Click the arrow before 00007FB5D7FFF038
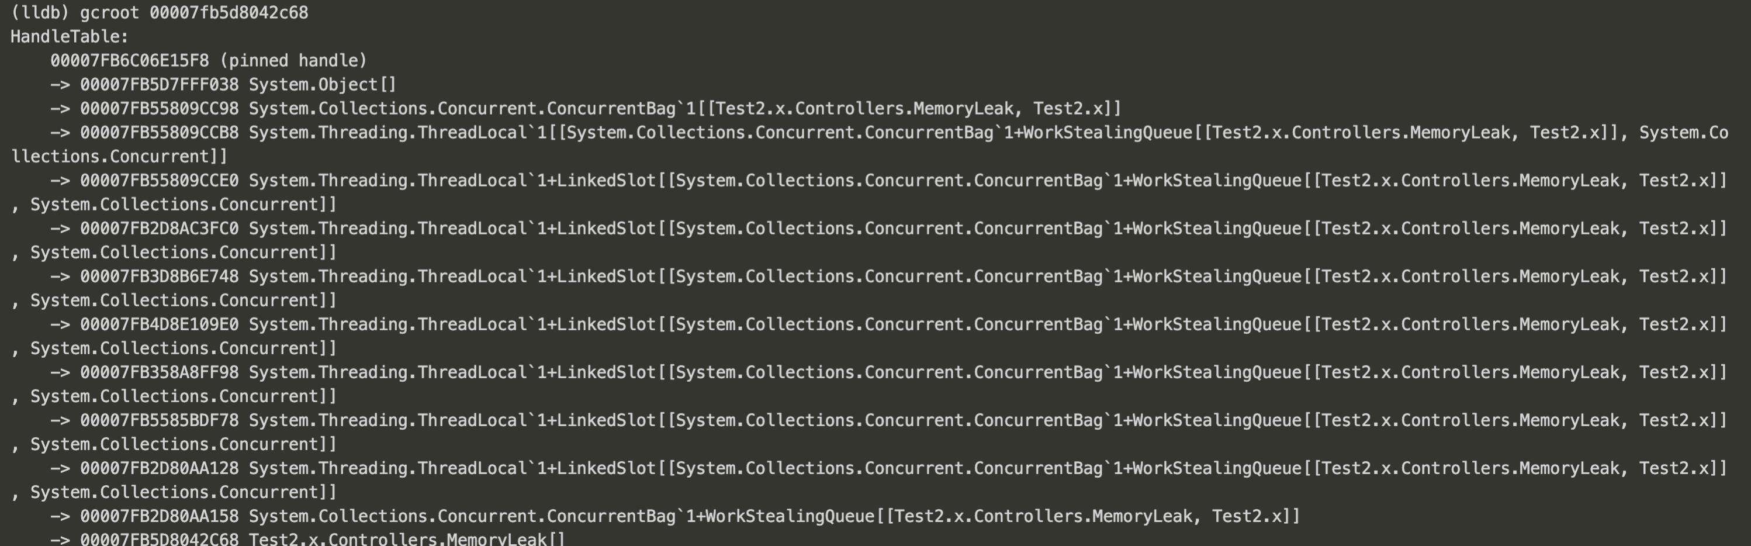This screenshot has height=546, width=1751. pyautogui.click(x=60, y=85)
